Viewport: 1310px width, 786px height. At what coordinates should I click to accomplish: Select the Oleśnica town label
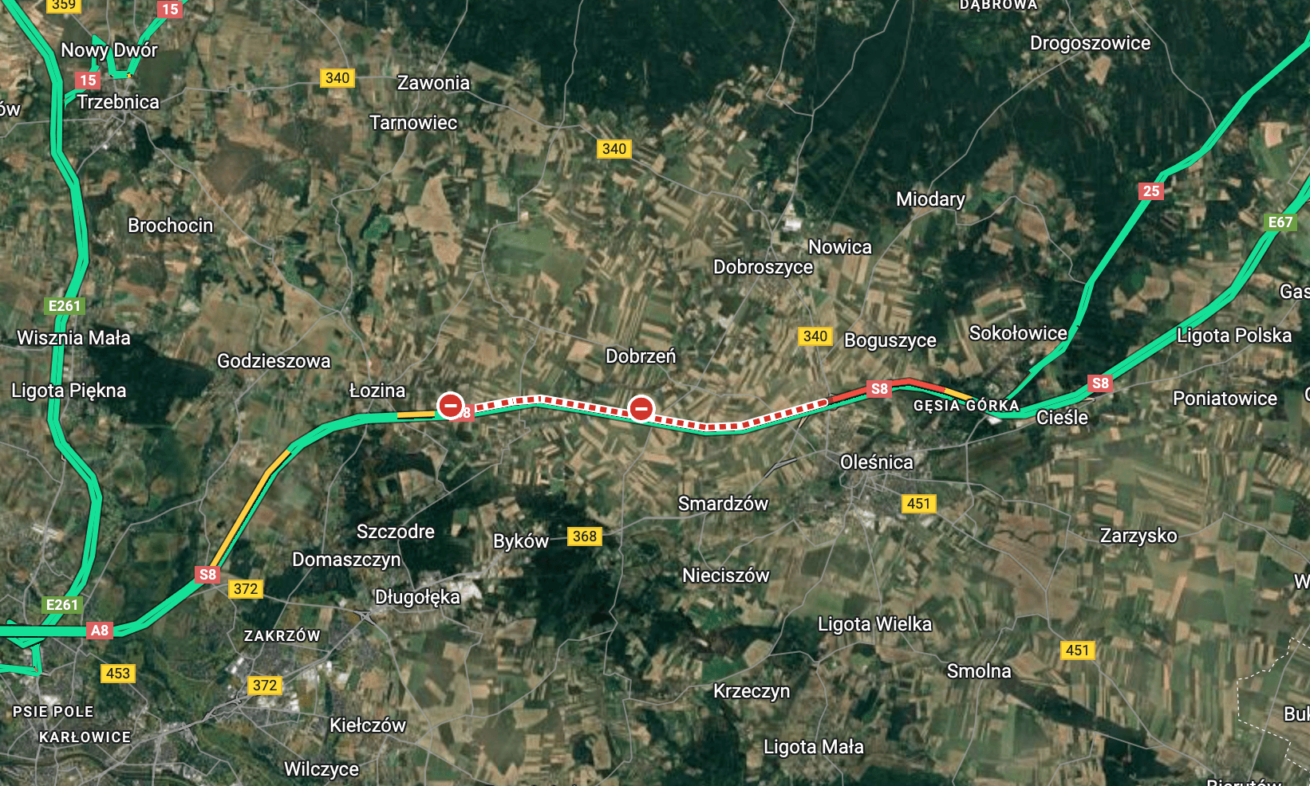877,462
